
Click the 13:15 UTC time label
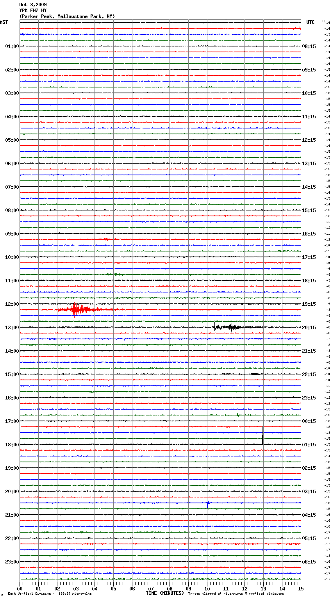coord(309,164)
